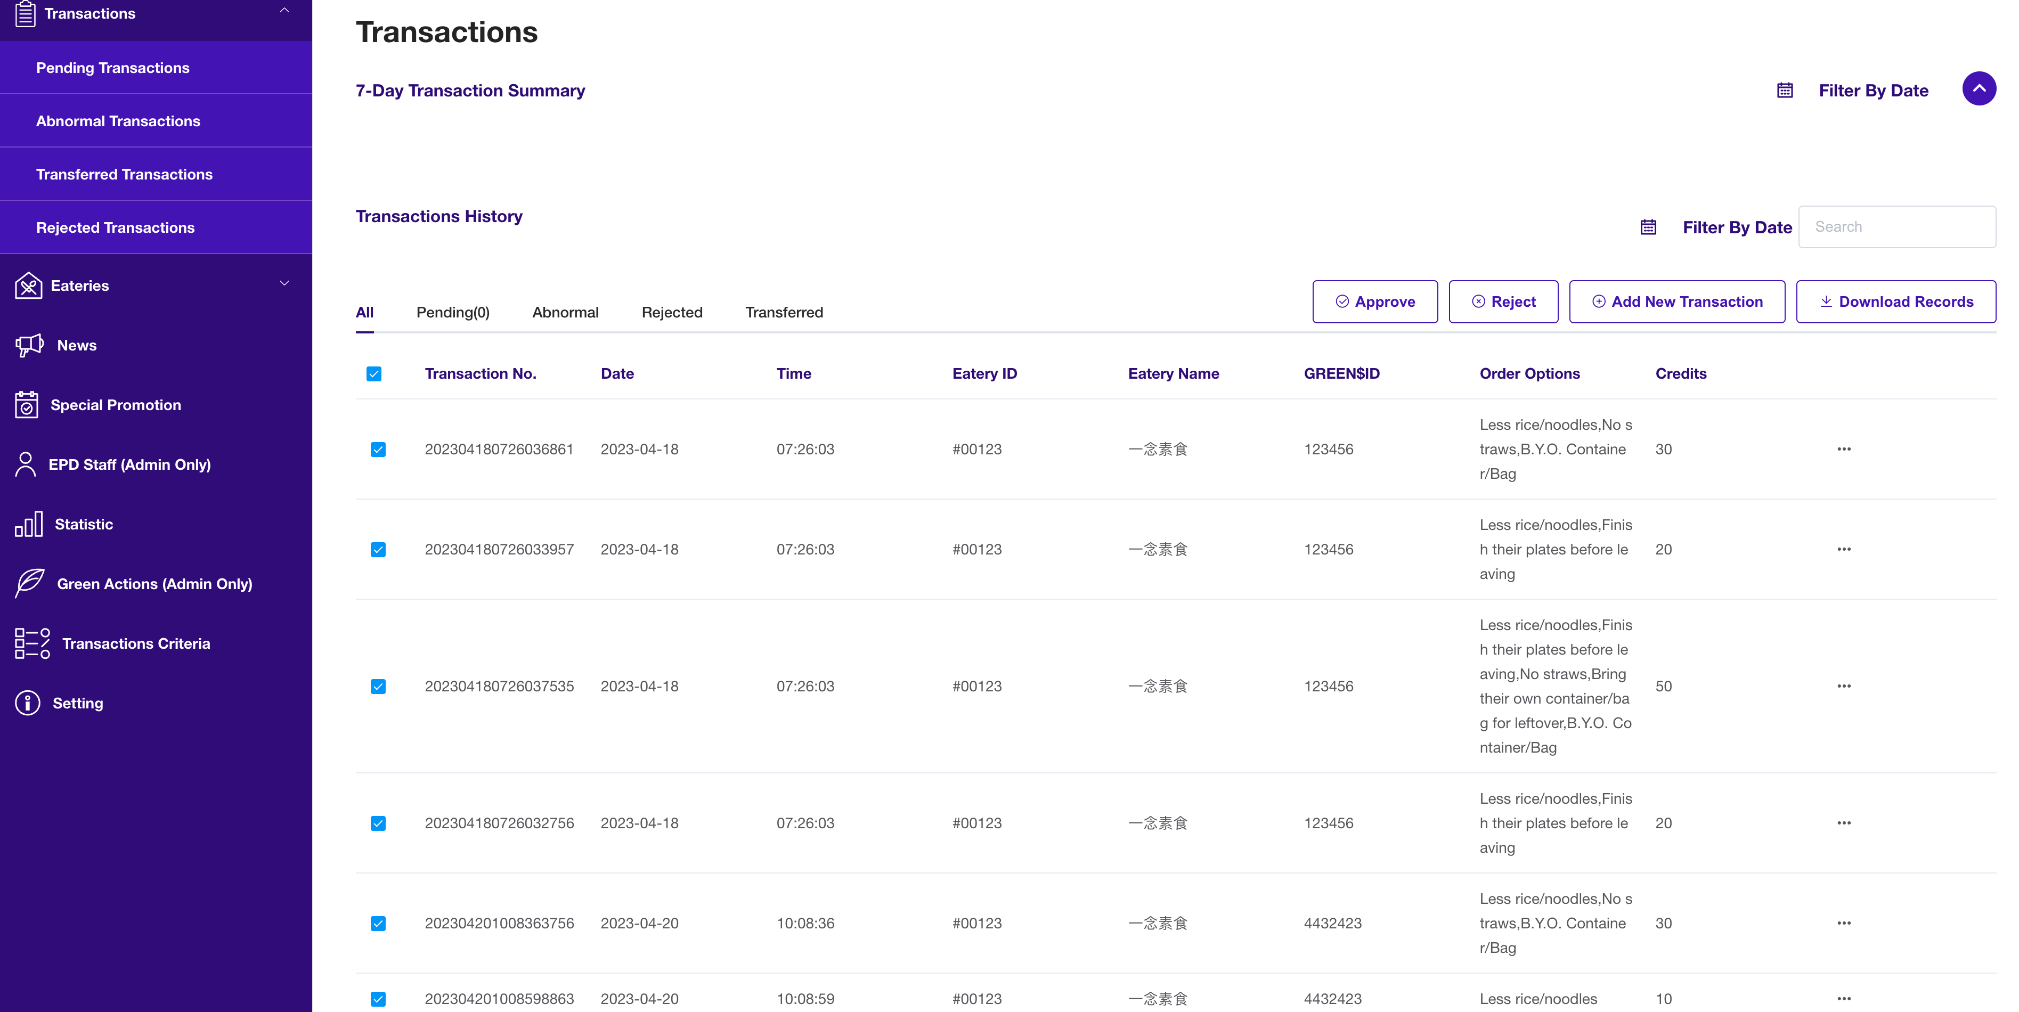Toggle checkbox for transaction 202304201008363756

[x=378, y=924]
